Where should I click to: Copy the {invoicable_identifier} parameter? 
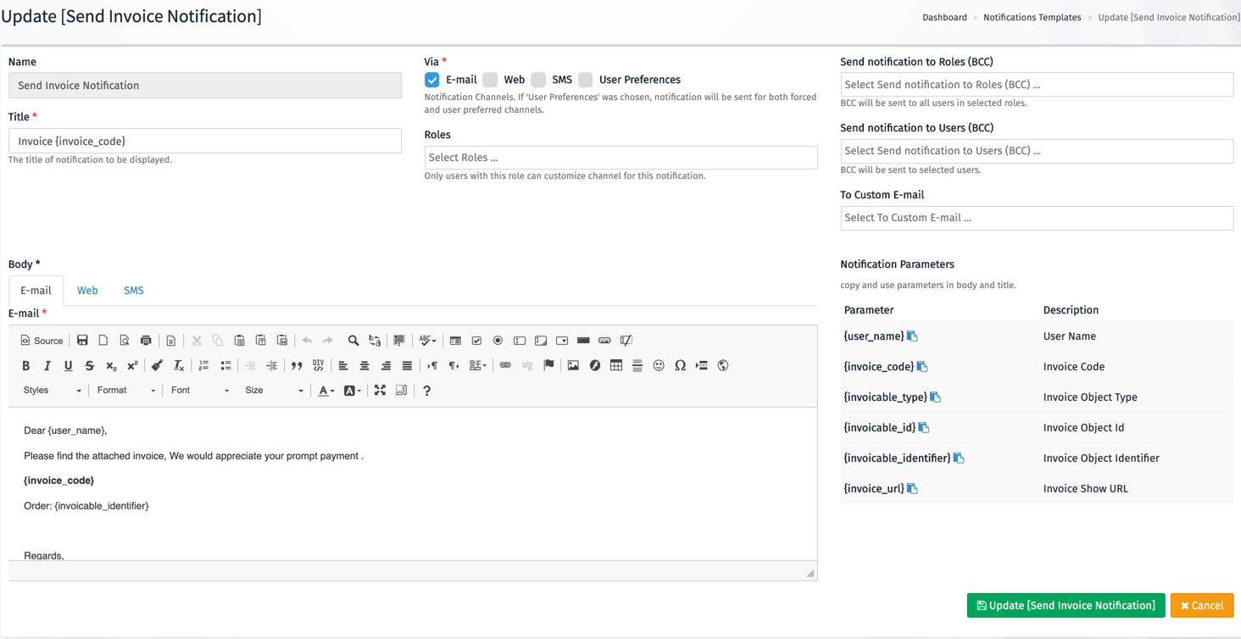tap(959, 458)
